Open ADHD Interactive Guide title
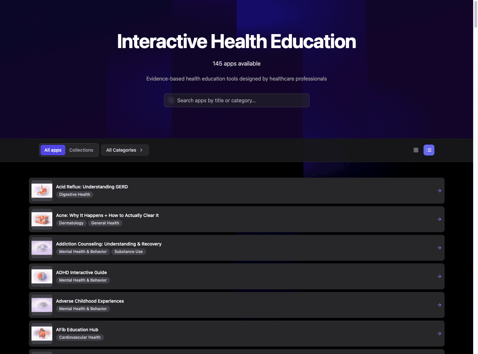Screen dimensions: 478x354 click(81, 272)
